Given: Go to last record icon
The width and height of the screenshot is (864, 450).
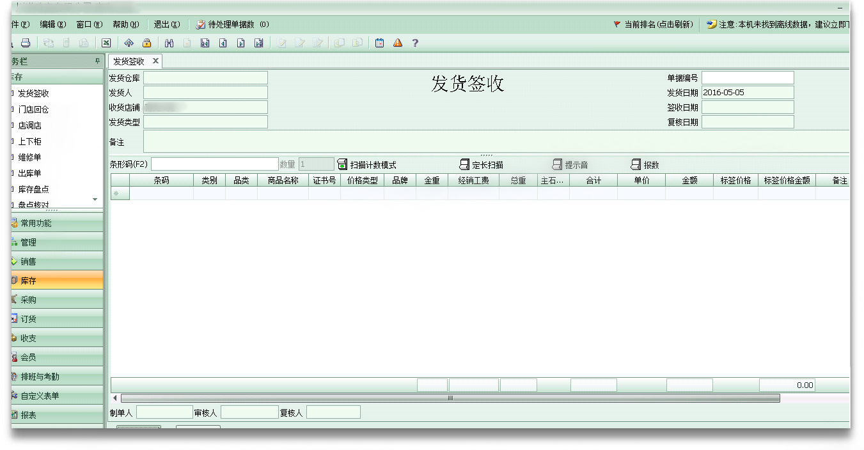Looking at the screenshot, I should coord(258,43).
